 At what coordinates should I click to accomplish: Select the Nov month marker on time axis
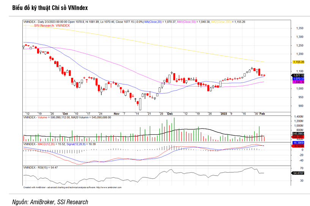pyautogui.click(x=116, y=113)
